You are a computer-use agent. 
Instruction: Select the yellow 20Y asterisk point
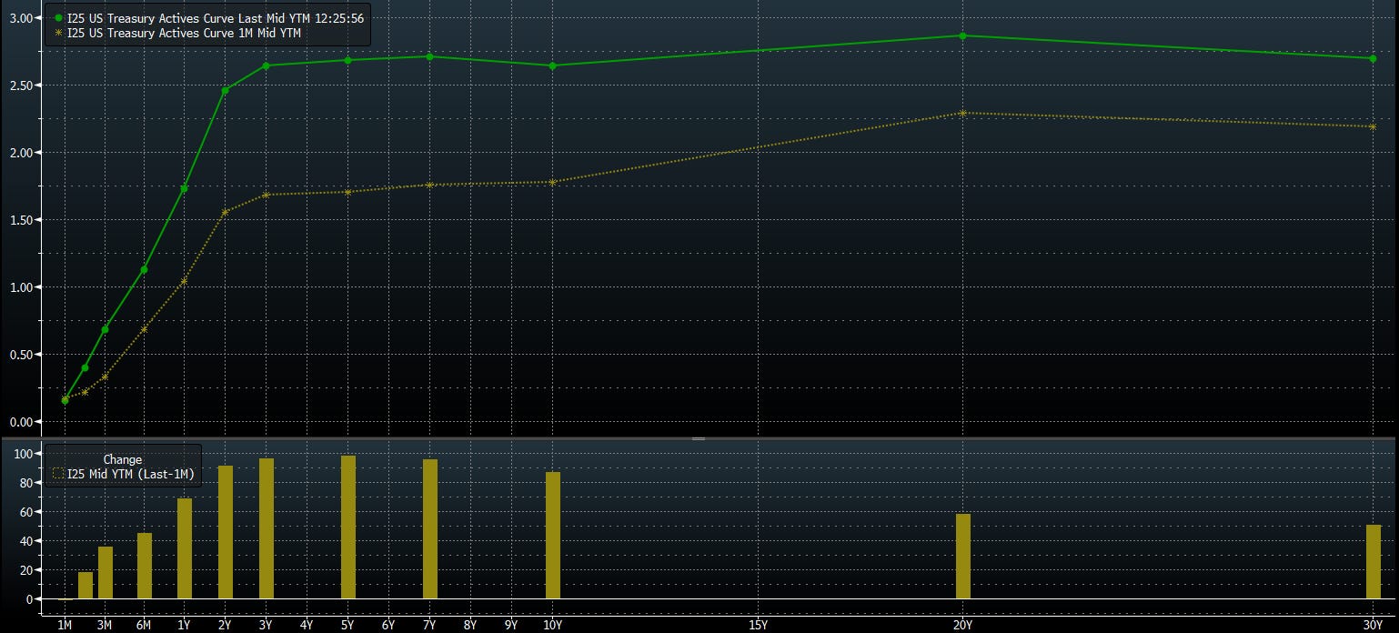point(962,113)
